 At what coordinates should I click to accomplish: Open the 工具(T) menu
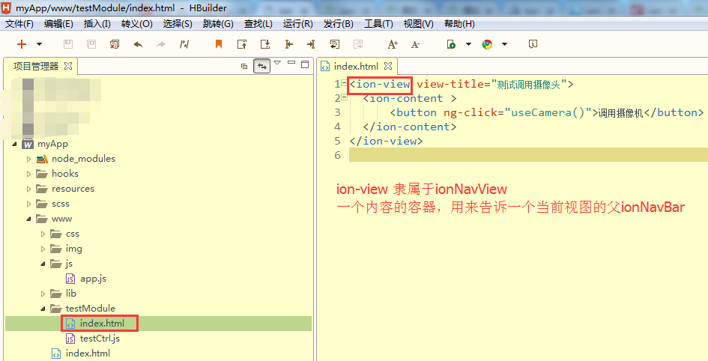(x=378, y=24)
